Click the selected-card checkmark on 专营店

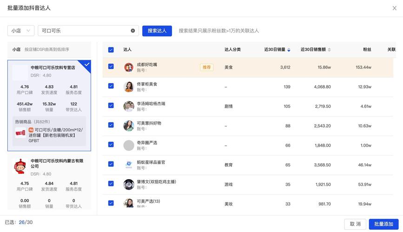point(87,64)
